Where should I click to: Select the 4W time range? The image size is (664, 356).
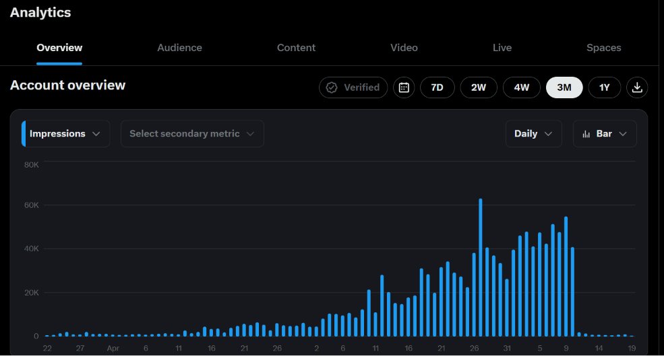521,87
